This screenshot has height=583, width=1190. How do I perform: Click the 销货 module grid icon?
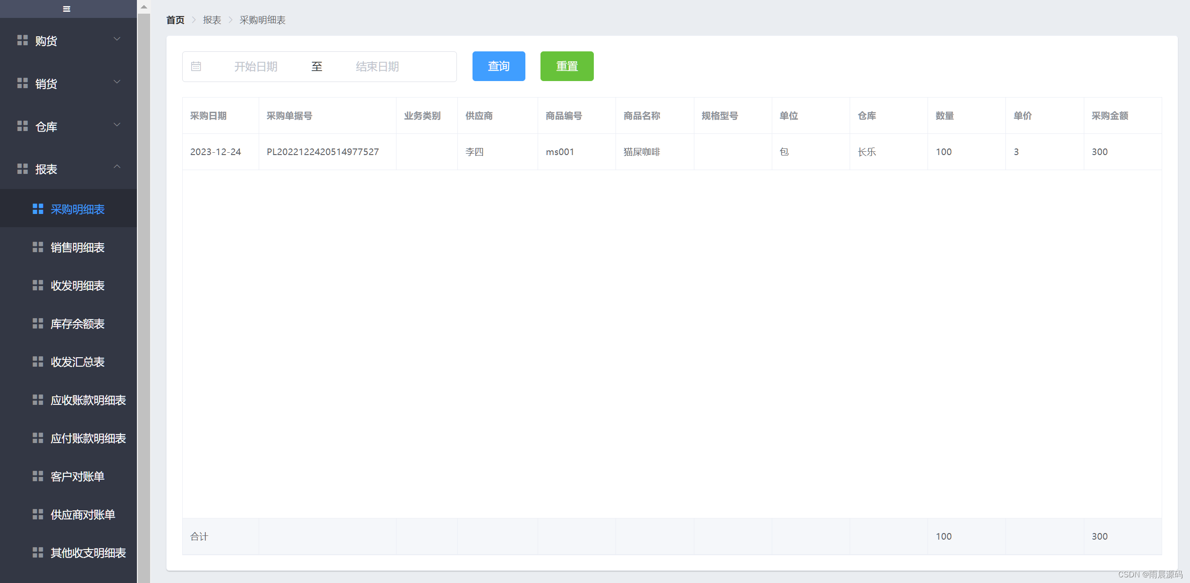[x=22, y=83]
